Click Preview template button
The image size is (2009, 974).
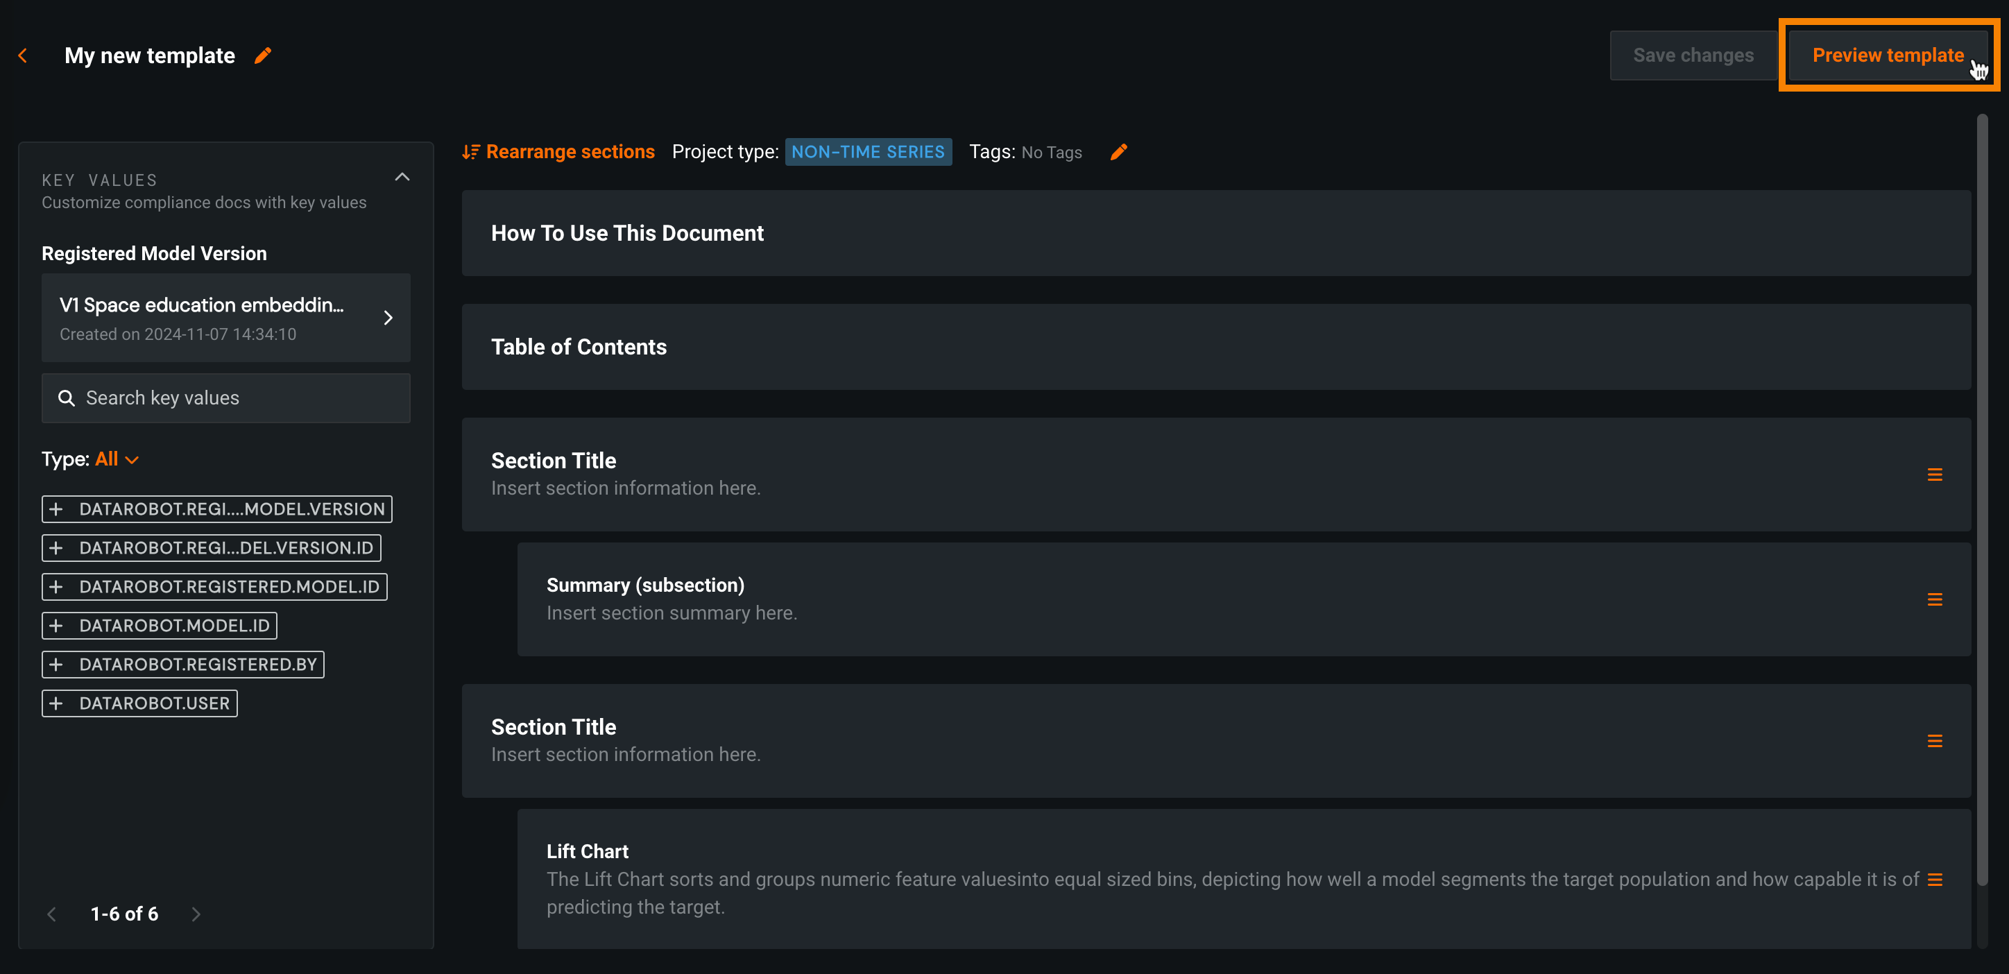pyautogui.click(x=1888, y=55)
